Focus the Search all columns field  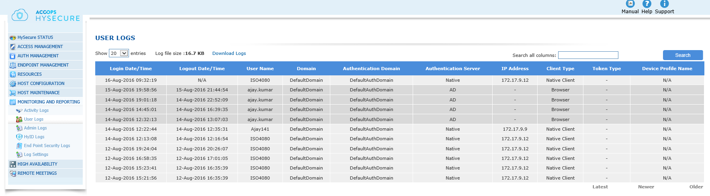588,55
